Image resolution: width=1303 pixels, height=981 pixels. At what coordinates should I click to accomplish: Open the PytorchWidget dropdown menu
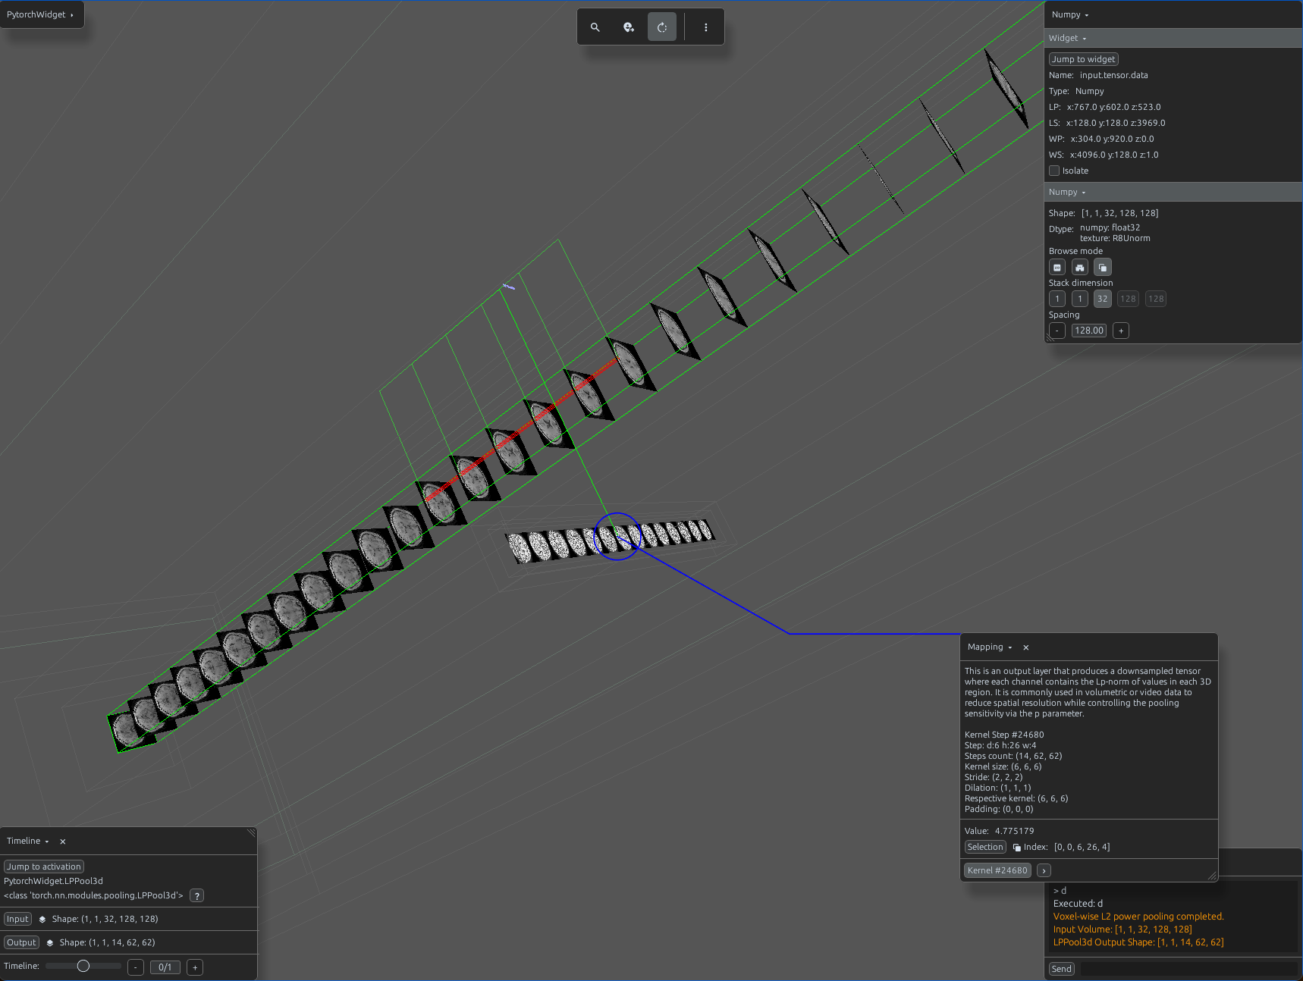pyautogui.click(x=41, y=14)
